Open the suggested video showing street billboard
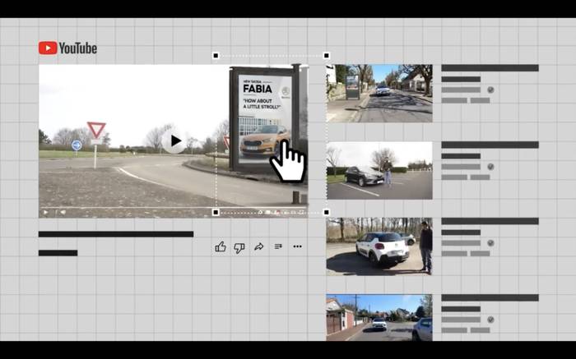576x359 pixels. 379,93
